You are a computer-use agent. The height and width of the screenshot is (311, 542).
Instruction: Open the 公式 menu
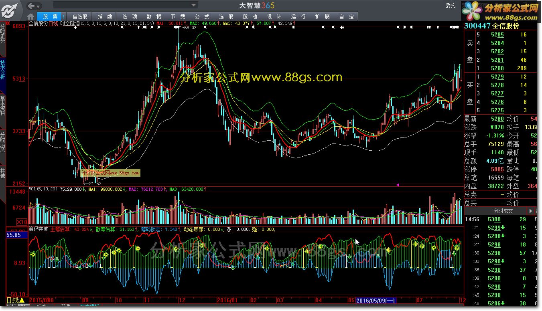202,16
